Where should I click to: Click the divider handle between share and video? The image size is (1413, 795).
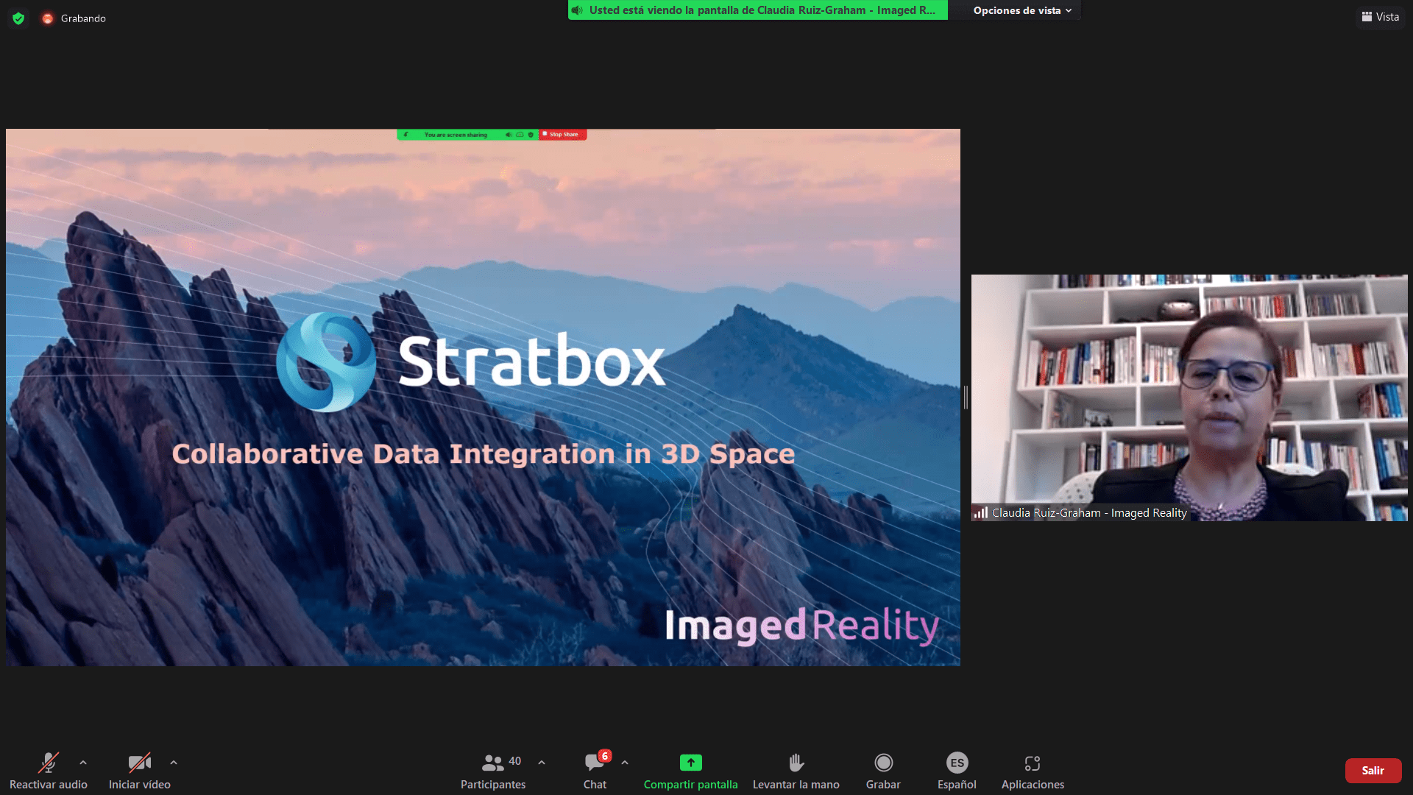[966, 397]
